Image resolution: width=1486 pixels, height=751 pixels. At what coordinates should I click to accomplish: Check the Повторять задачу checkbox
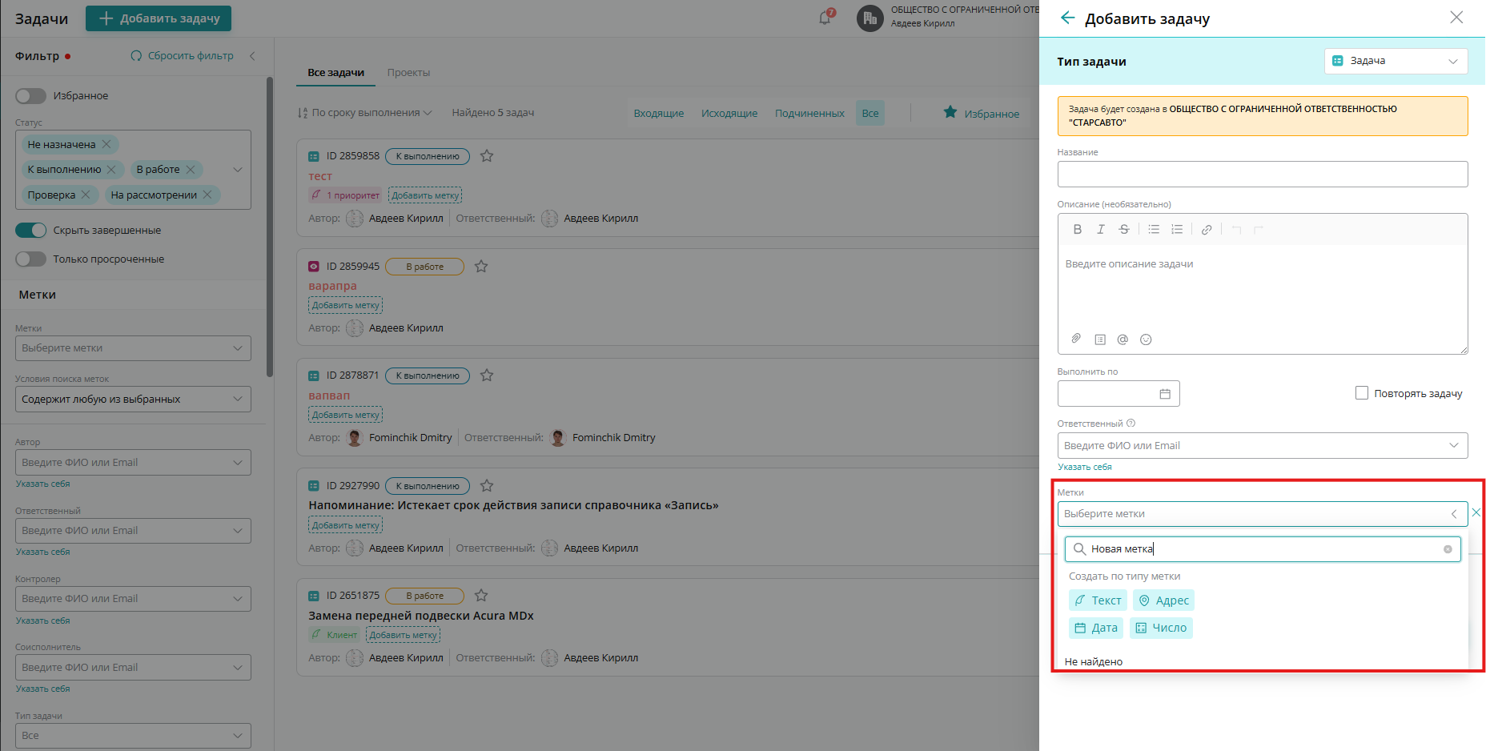coord(1361,393)
